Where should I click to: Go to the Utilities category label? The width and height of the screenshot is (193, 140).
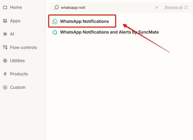(17, 61)
